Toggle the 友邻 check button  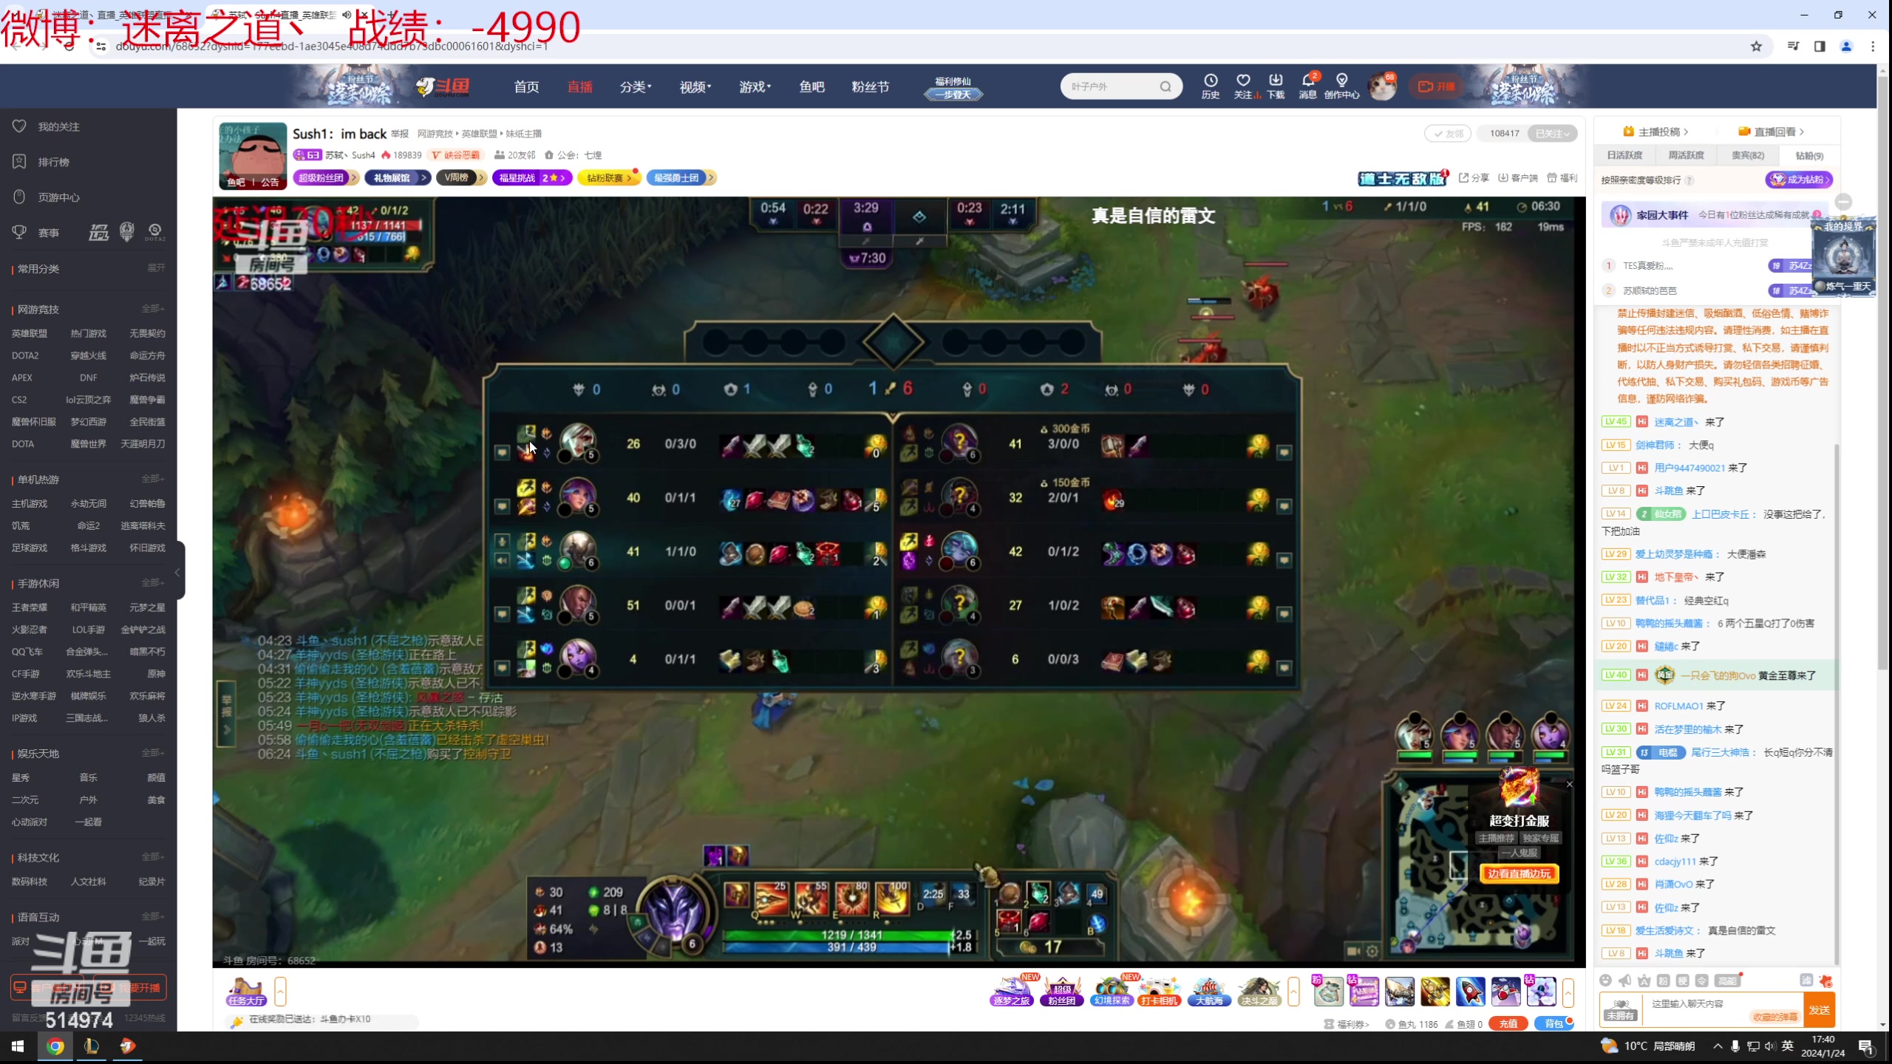(1448, 133)
